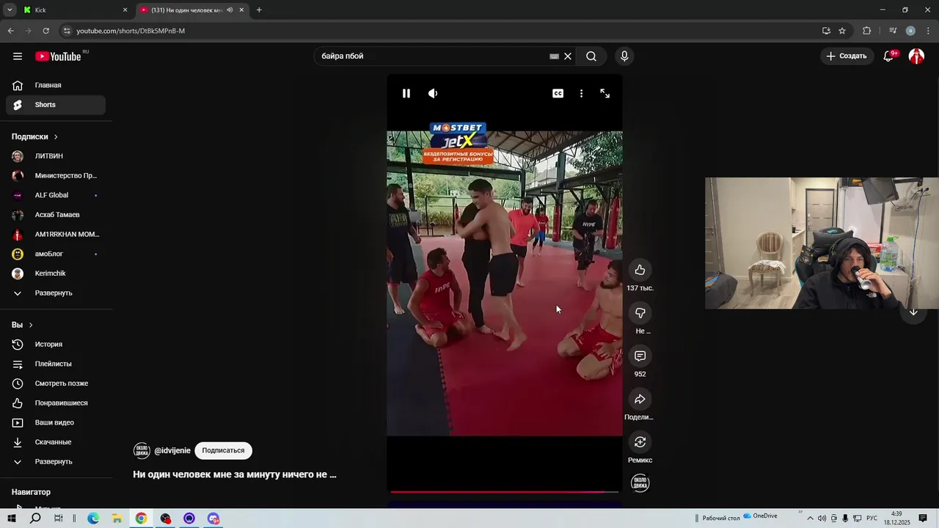Open Смотреть позже list

56,384
